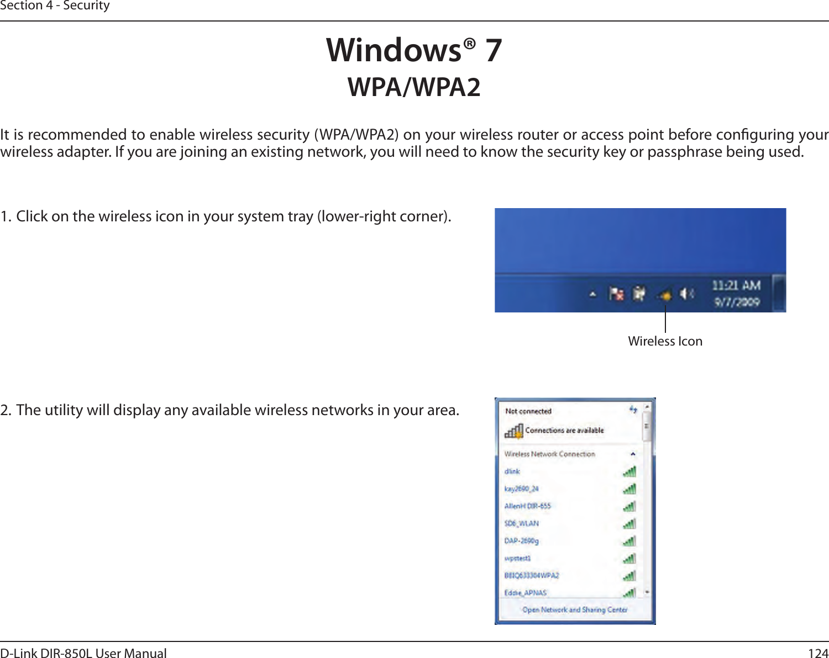Click signal strength bars for kay2690_24

[629, 489]
